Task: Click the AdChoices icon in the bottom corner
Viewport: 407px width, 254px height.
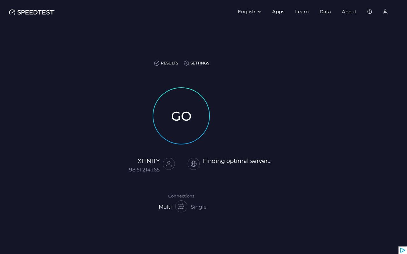Action: pyautogui.click(x=403, y=250)
